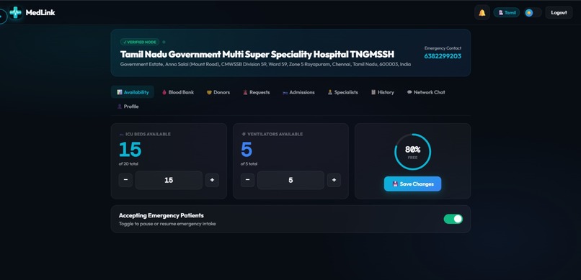Click the 80% free progress ring

pyautogui.click(x=412, y=152)
